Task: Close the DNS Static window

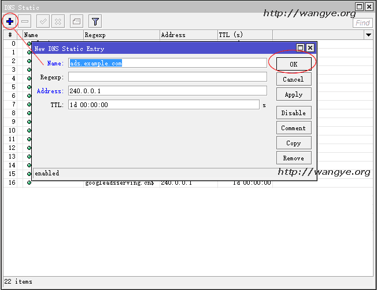Action: coord(369,7)
